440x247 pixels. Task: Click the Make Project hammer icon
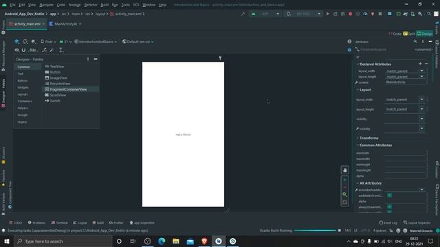click(x=243, y=14)
